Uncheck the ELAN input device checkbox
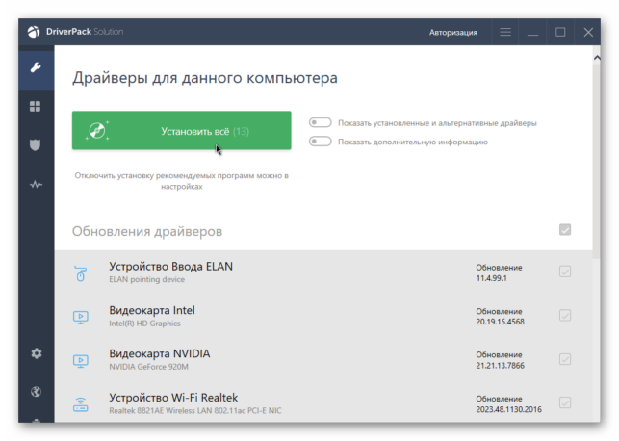This screenshot has width=619, height=441. pyautogui.click(x=565, y=272)
